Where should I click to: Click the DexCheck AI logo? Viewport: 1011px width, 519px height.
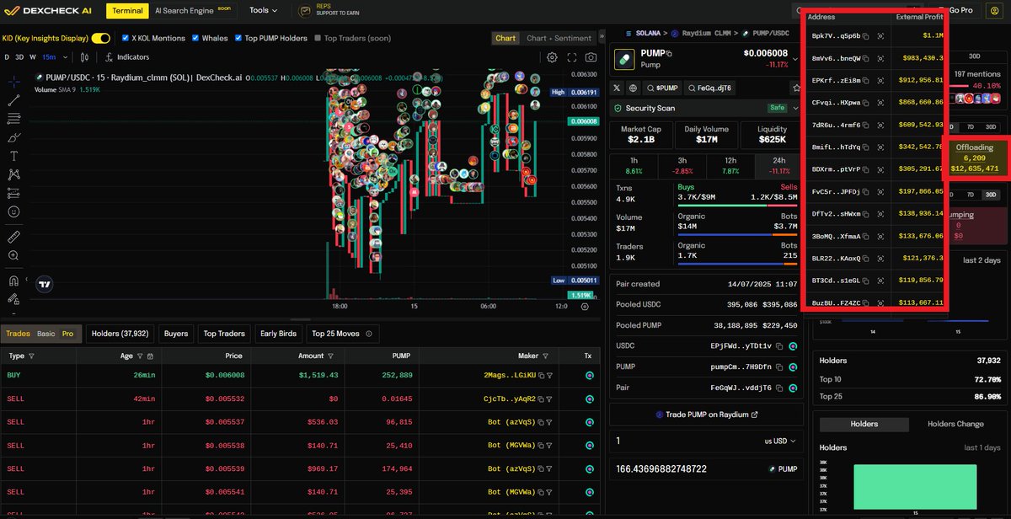[49, 11]
